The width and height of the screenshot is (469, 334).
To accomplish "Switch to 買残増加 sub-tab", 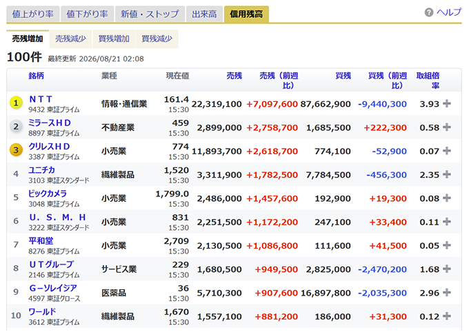I will point(114,39).
